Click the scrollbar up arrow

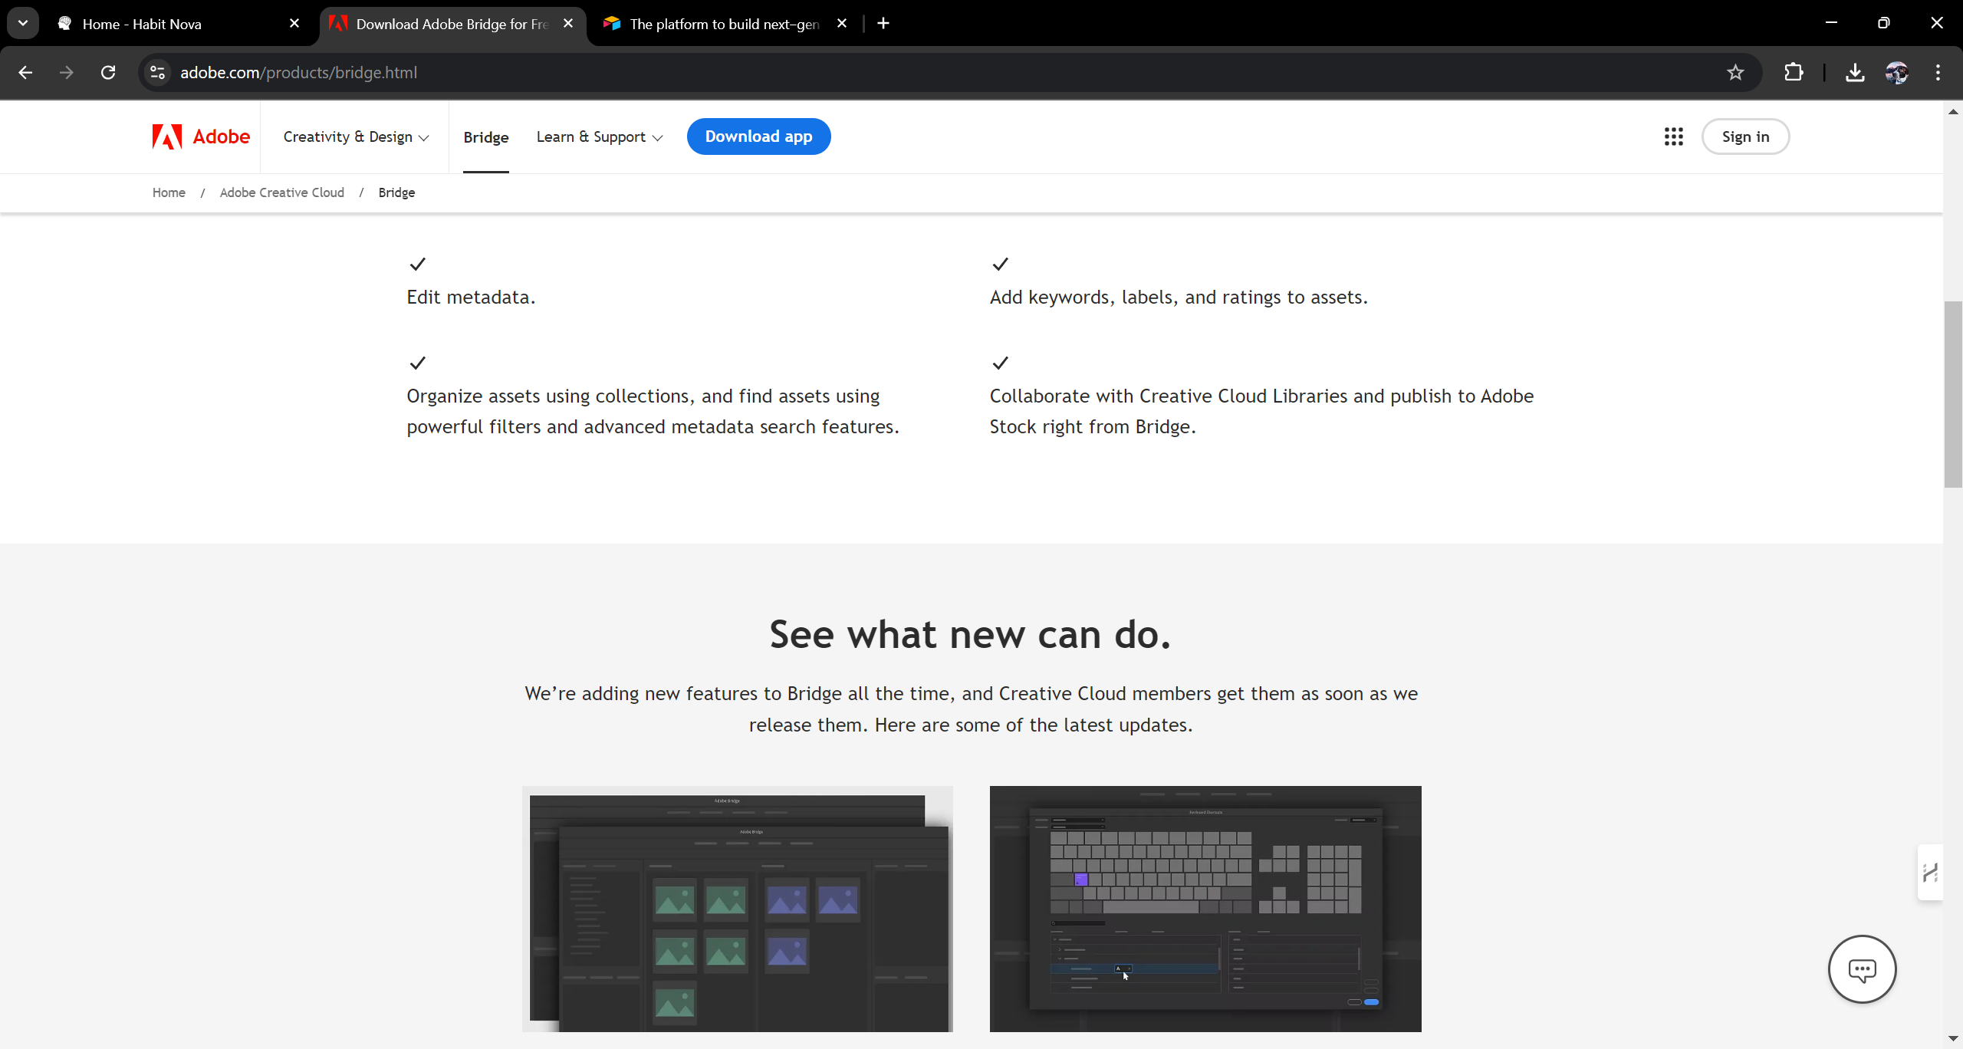1952,112
